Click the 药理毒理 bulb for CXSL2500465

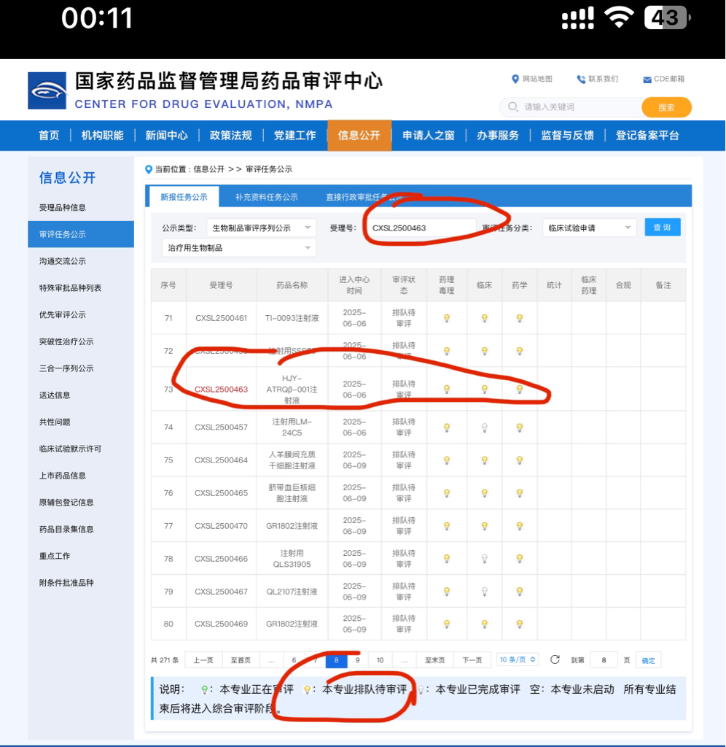pos(447,493)
